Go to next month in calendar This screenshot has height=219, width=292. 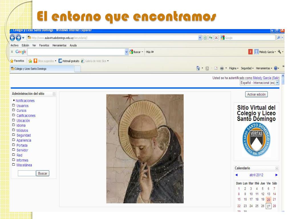(276, 175)
